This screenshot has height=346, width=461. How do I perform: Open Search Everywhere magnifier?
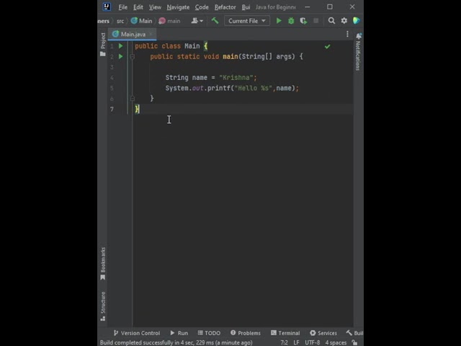(x=331, y=21)
